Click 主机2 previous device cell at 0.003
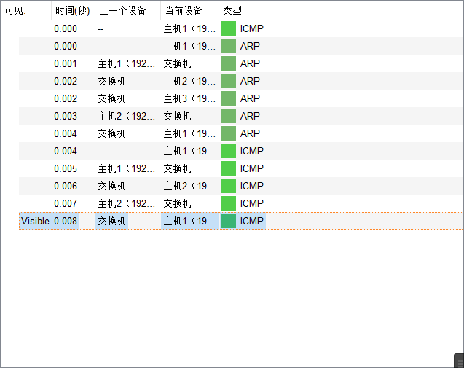 click(x=126, y=116)
